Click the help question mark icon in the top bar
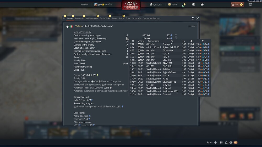The width and height of the screenshot is (262, 147). [x=250, y=4]
